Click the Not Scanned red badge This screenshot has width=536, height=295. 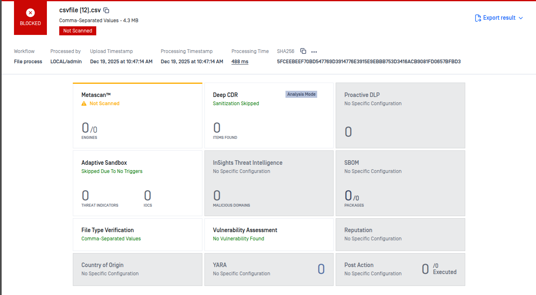click(x=78, y=31)
